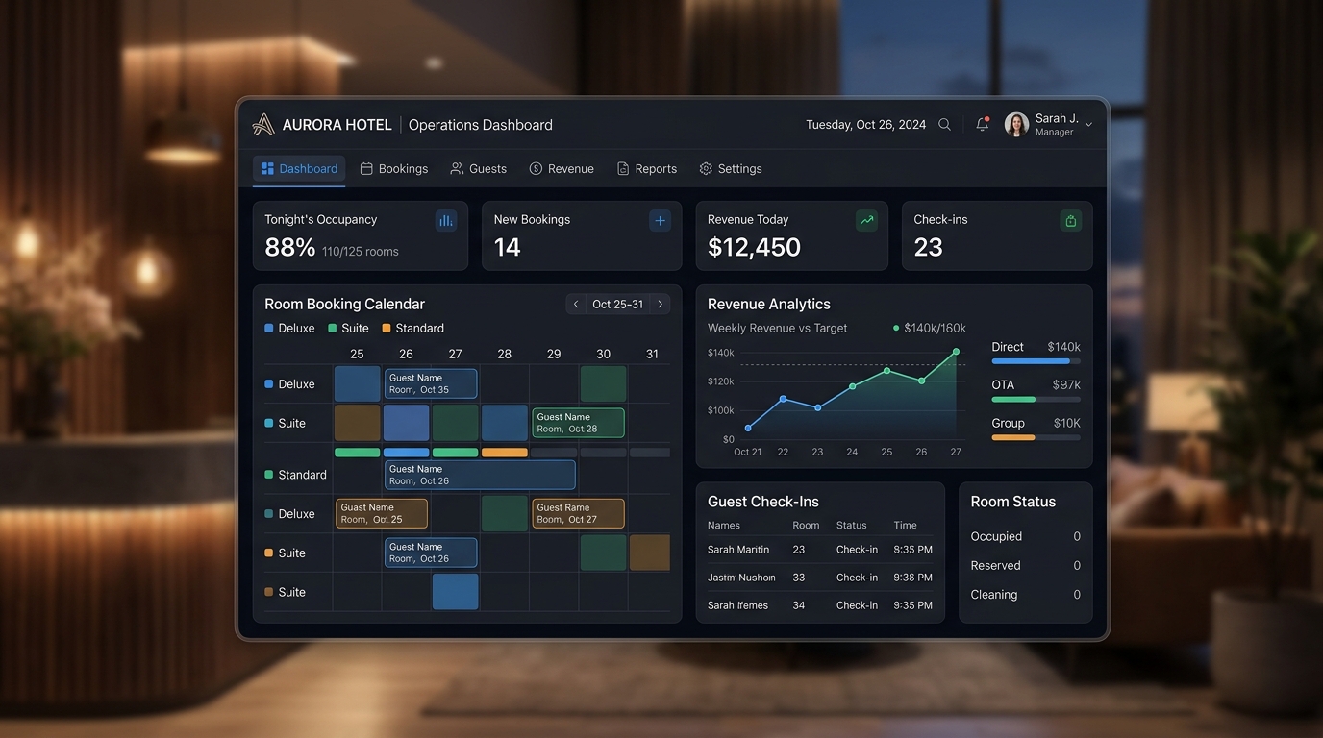The height and width of the screenshot is (738, 1323).
Task: Click the Group revenue progress bar
Action: (1036, 437)
